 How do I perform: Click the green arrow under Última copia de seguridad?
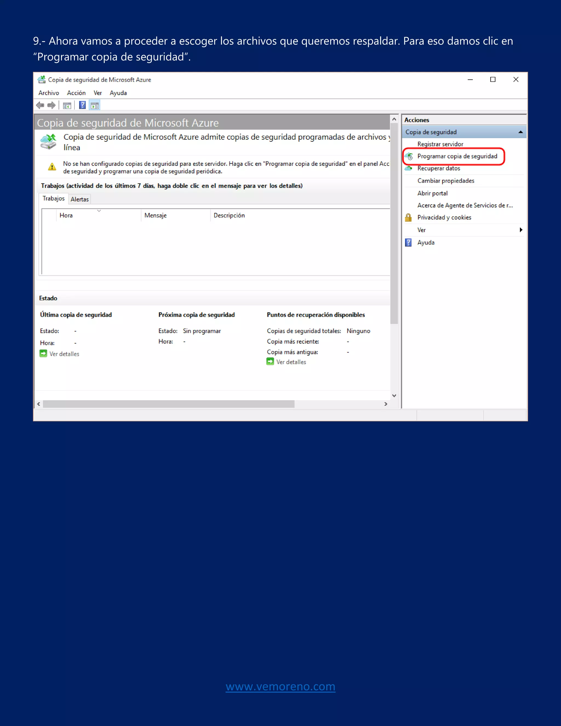tap(43, 353)
